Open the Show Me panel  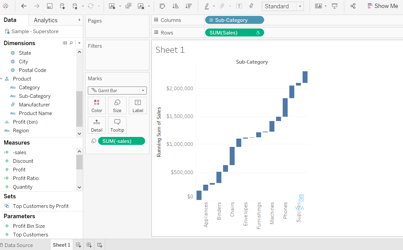383,6
